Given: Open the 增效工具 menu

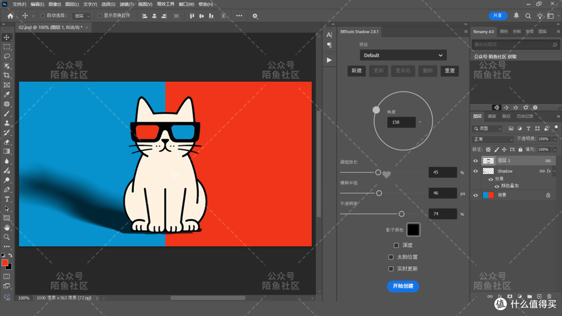Looking at the screenshot, I should [165, 4].
